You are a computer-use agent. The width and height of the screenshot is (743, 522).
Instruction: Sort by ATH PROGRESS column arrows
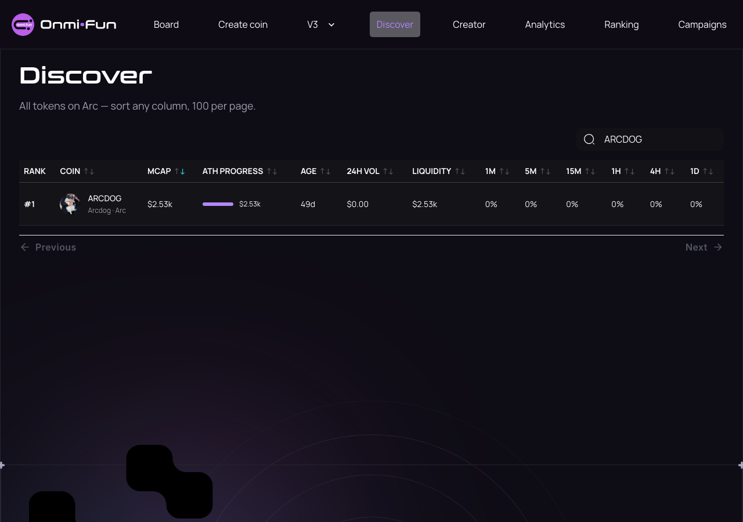(272, 171)
